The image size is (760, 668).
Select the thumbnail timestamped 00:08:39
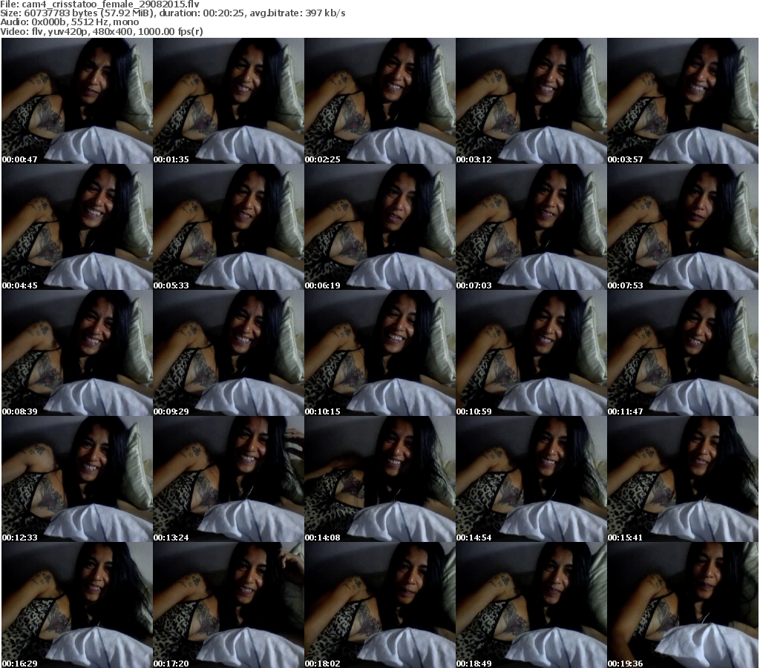point(77,353)
